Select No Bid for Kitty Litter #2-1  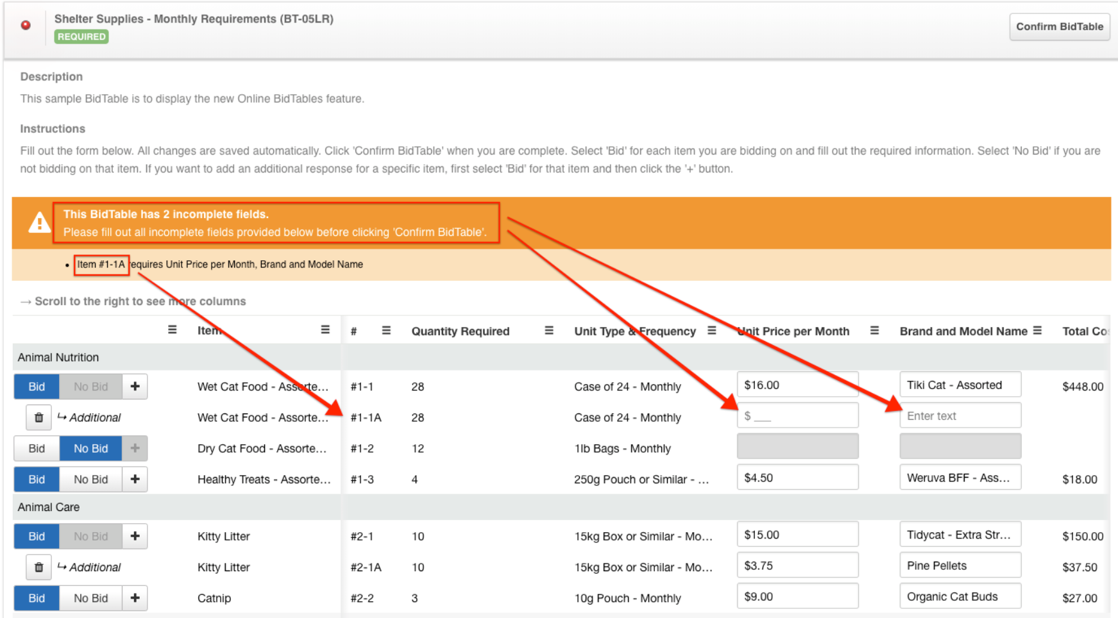(x=90, y=537)
